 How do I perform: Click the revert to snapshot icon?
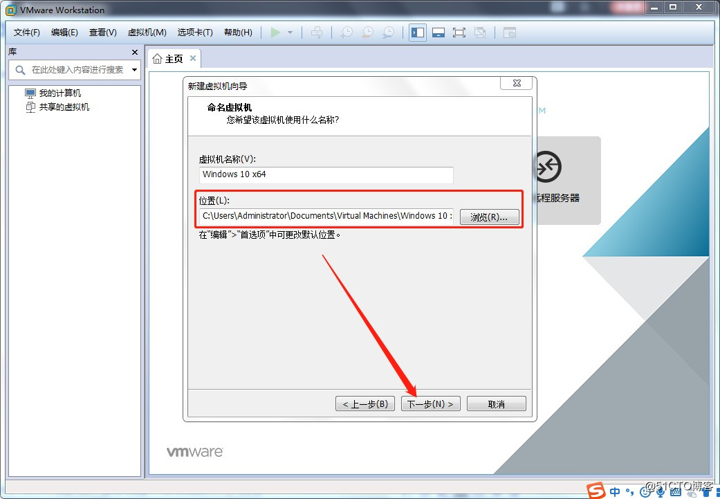click(x=367, y=33)
